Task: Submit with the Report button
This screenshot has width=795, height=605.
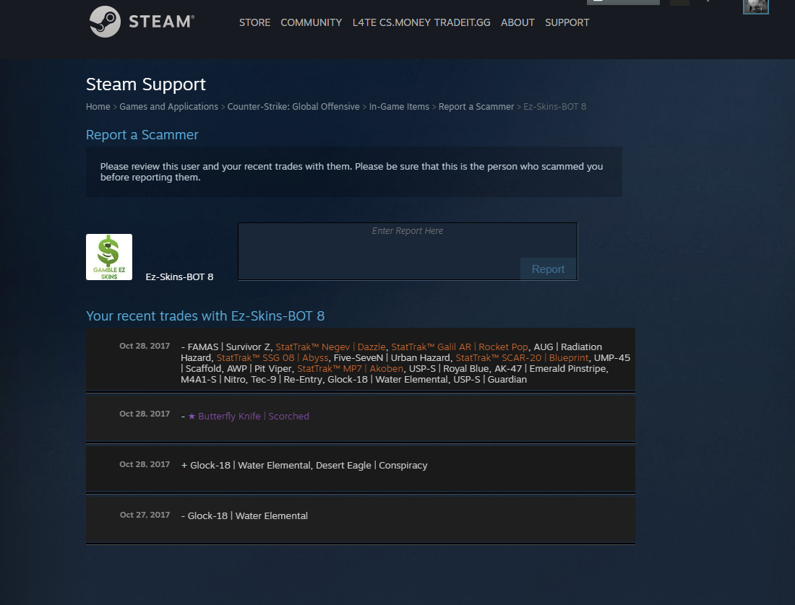Action: pyautogui.click(x=548, y=269)
